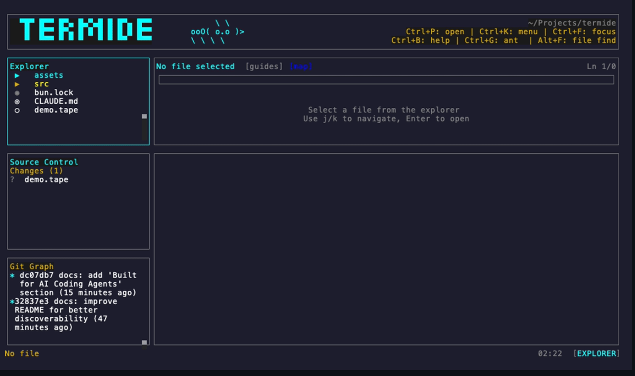This screenshot has height=376, width=635.
Task: Click the empty editor search bar field
Action: coord(386,80)
